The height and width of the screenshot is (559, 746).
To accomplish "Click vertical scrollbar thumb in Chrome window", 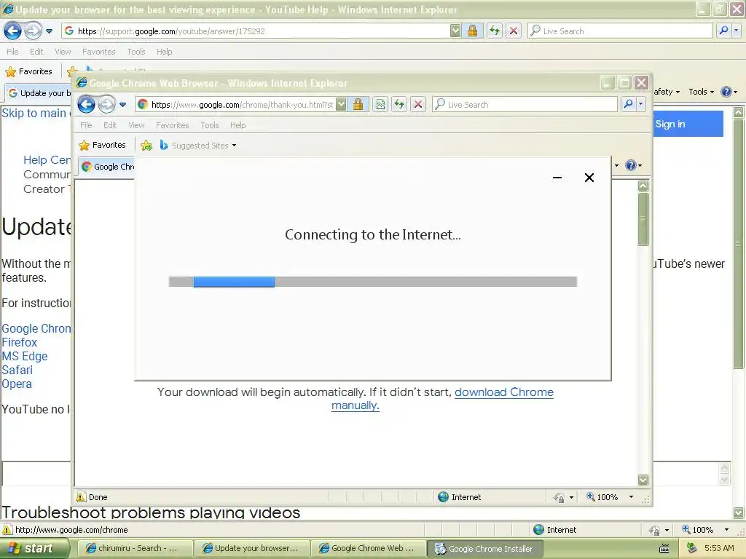I will pyautogui.click(x=643, y=219).
